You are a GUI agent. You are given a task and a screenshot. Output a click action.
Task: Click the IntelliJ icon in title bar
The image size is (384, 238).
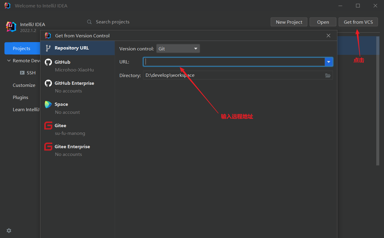pos(7,6)
